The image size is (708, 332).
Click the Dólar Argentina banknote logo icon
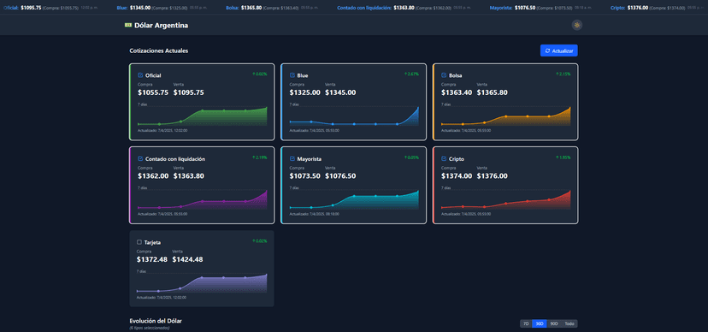coord(128,26)
